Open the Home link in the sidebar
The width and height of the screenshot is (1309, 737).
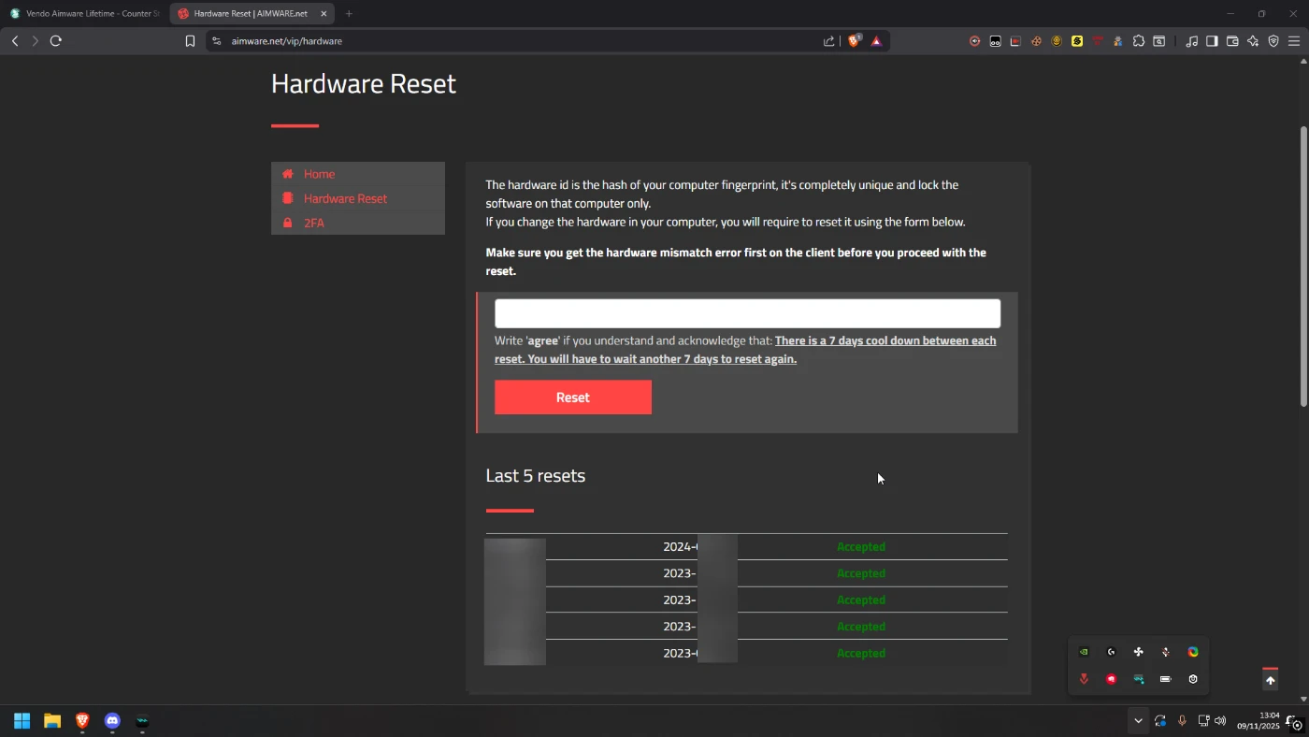pyautogui.click(x=319, y=174)
